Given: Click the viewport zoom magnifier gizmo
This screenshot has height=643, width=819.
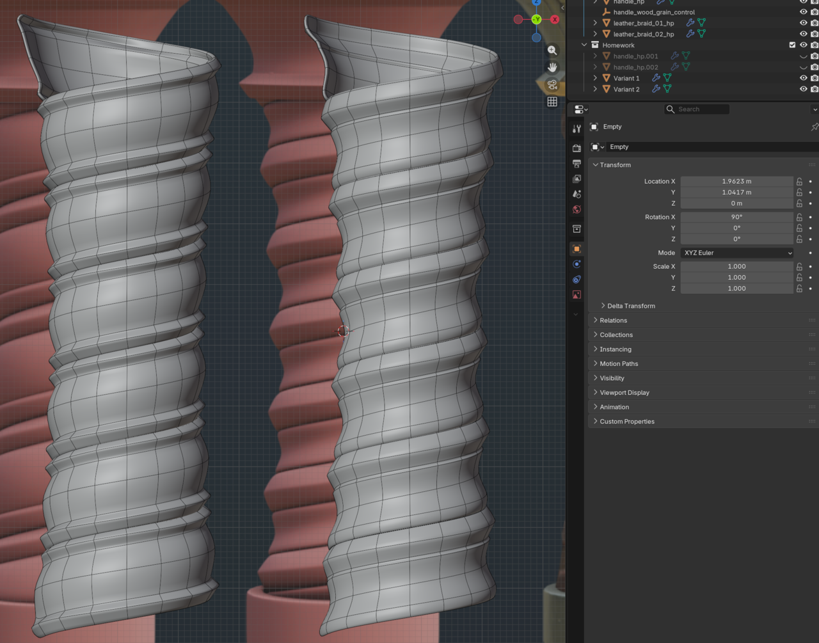Looking at the screenshot, I should [x=552, y=51].
